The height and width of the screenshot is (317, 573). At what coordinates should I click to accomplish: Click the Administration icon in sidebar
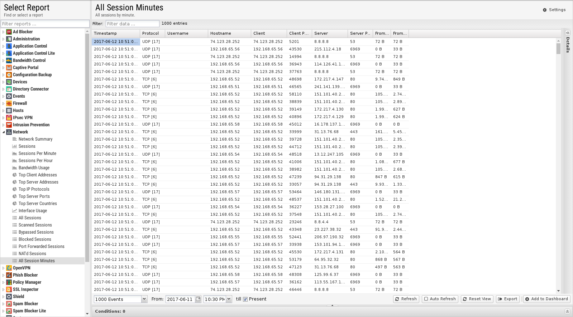pos(9,39)
